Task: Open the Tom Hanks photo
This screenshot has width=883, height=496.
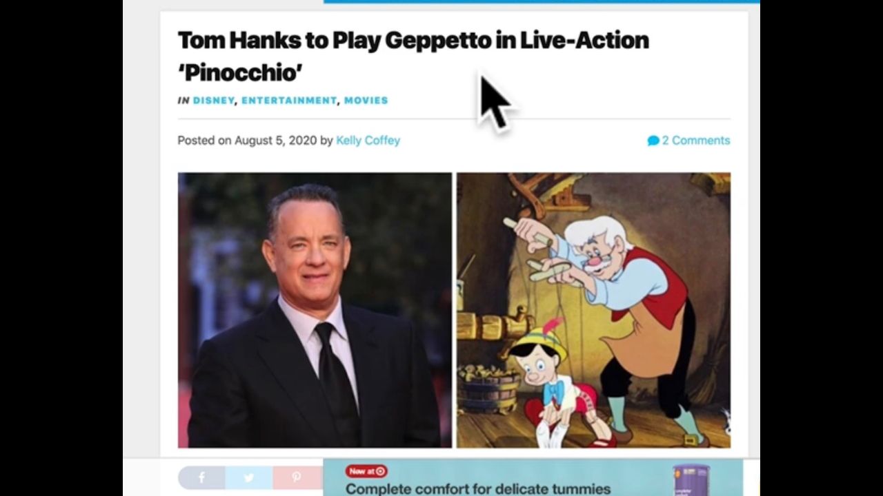Action: [x=315, y=310]
